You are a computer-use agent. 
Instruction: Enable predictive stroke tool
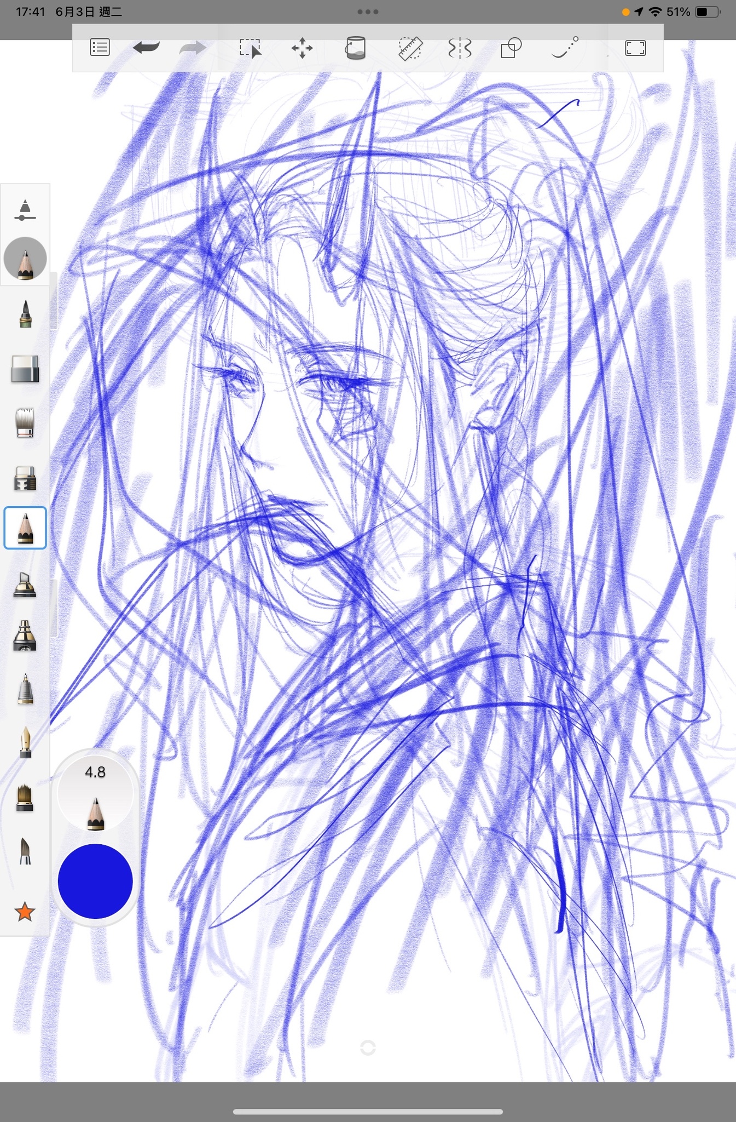565,48
